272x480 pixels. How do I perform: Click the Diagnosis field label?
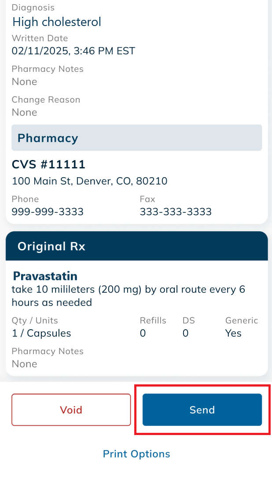(x=33, y=7)
